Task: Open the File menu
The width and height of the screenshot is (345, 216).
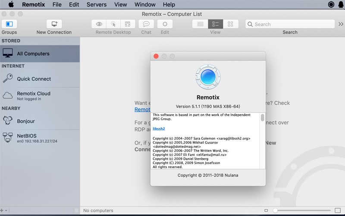Action: pos(57,4)
